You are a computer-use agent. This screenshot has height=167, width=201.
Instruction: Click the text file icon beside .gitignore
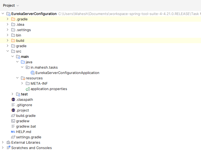point(13,105)
